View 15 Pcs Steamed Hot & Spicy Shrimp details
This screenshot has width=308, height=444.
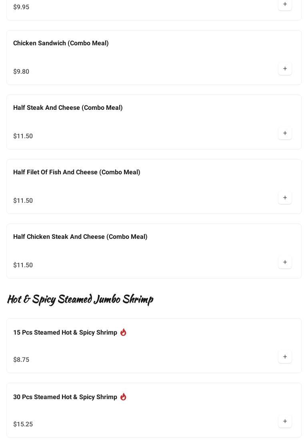coord(65,333)
